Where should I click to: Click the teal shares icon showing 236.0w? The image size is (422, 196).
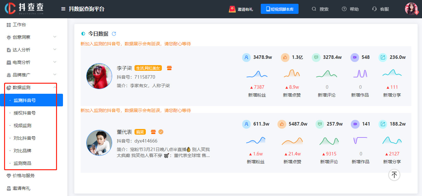click(383, 57)
